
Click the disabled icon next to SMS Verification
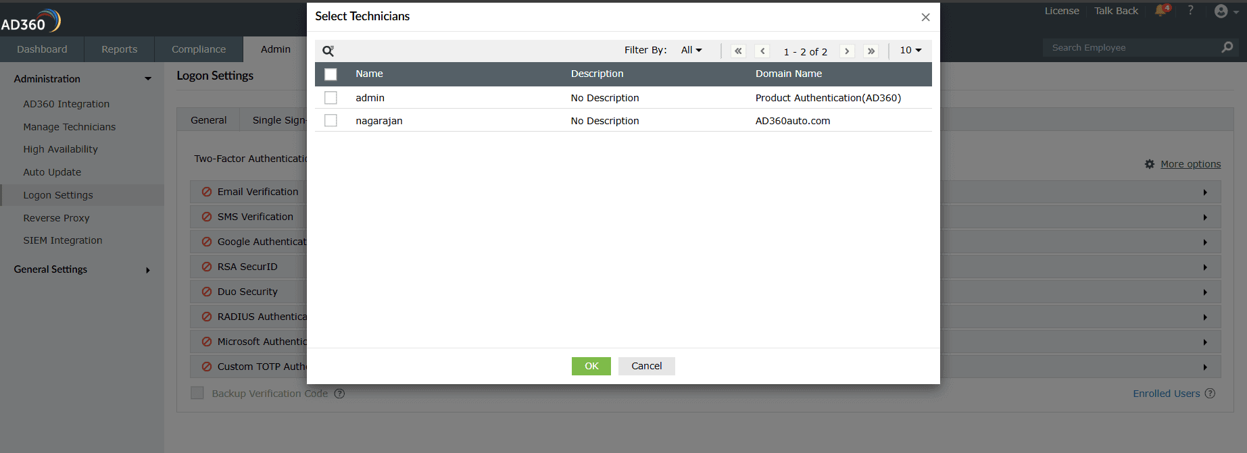[207, 217]
